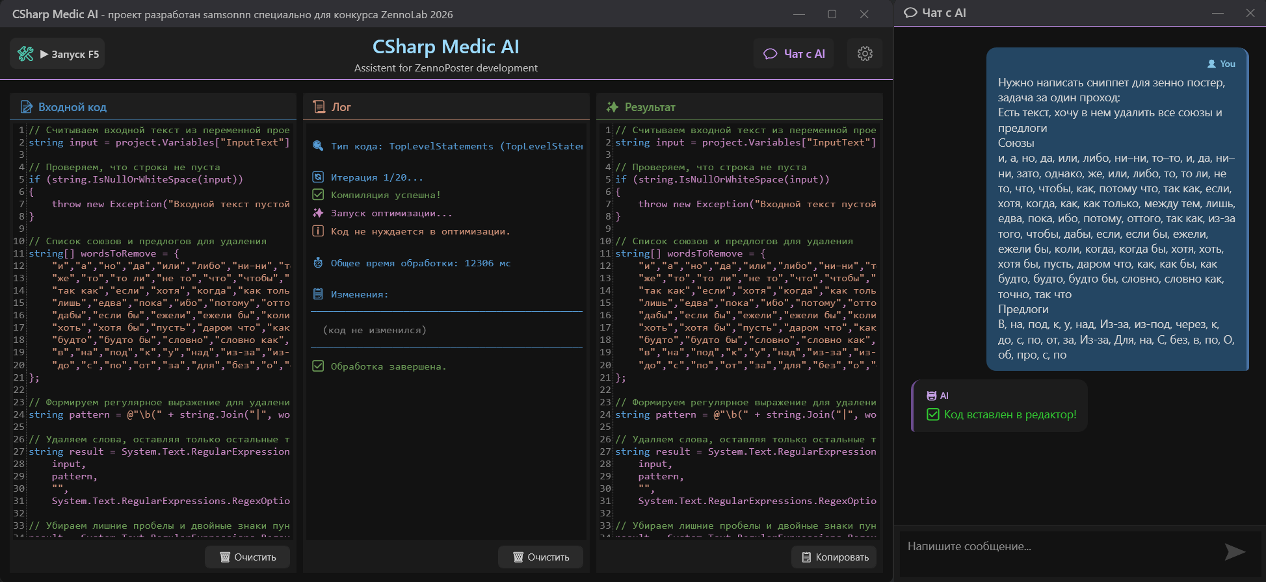This screenshot has height=582, width=1266.
Task: Click line 11 wordsToRemove in input code
Action: pos(118,253)
